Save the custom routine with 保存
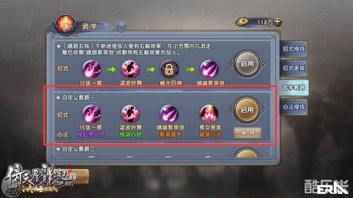This screenshot has height=198, width=353. coord(248,133)
